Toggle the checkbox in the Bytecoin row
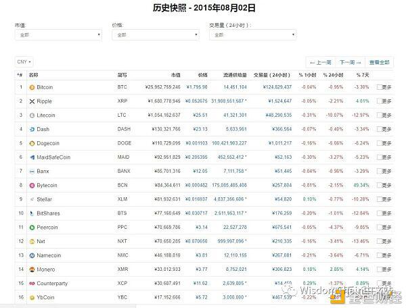This screenshot has height=308, width=406. [379, 185]
